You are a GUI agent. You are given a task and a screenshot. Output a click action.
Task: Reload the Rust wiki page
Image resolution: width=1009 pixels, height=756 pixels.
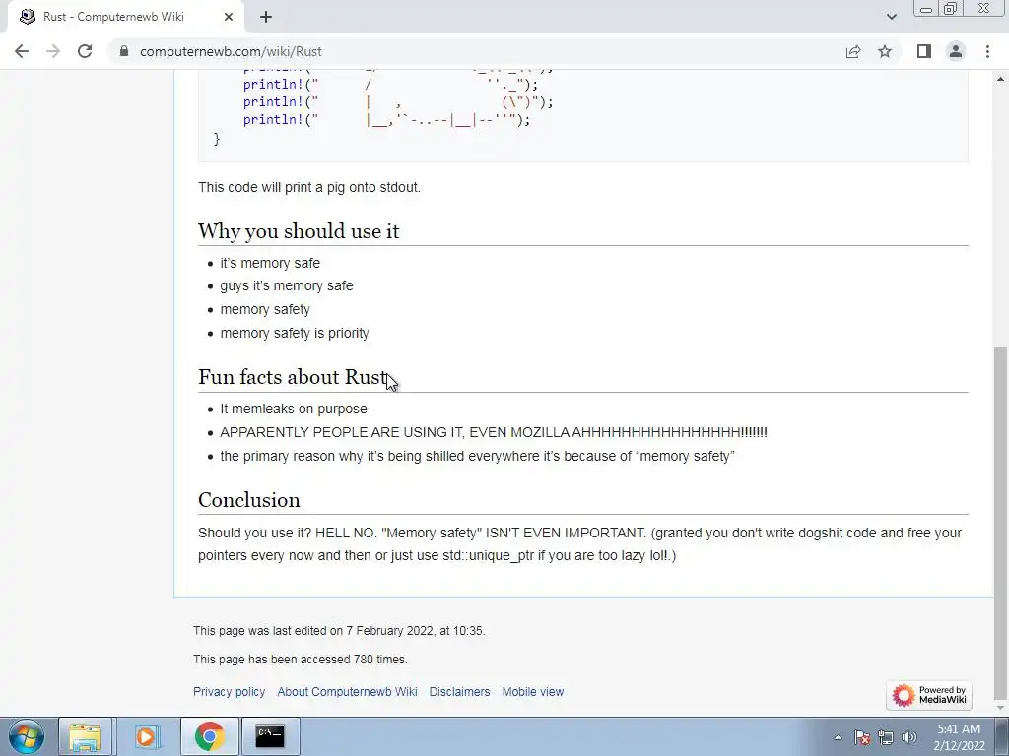pyautogui.click(x=85, y=51)
